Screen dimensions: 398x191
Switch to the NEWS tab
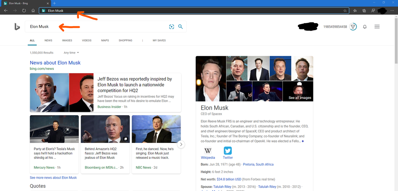pyautogui.click(x=48, y=41)
